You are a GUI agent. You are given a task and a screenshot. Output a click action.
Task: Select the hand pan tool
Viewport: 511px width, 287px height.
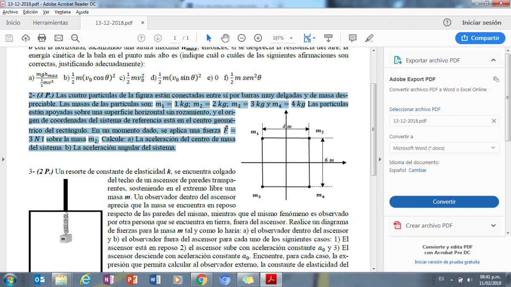[225, 38]
